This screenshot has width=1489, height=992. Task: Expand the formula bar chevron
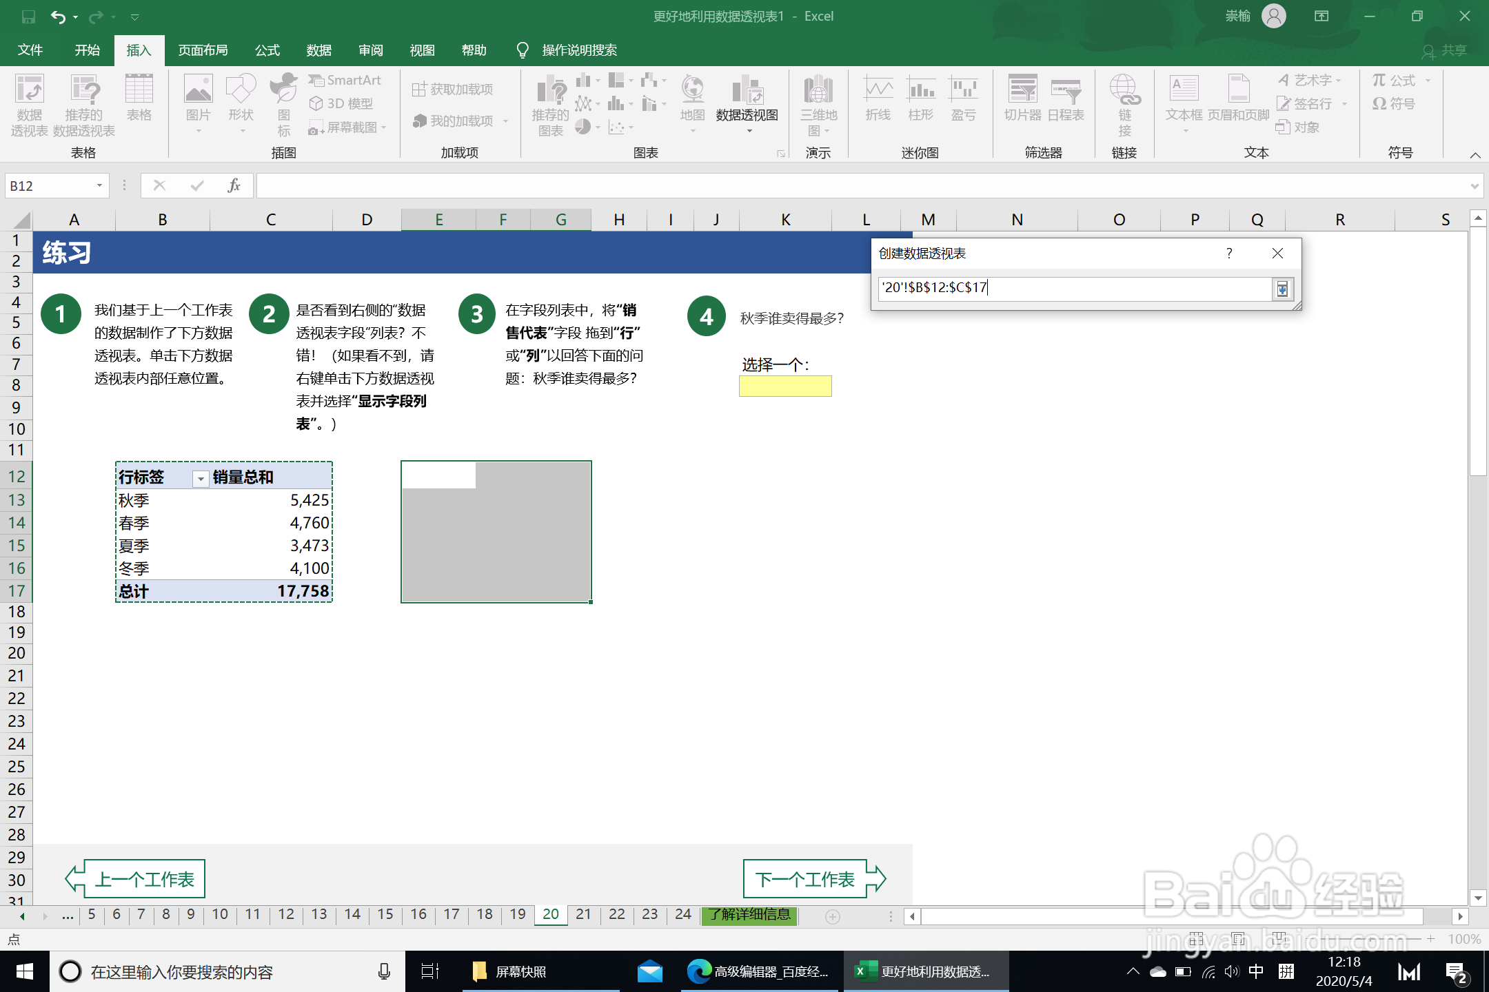point(1474,186)
